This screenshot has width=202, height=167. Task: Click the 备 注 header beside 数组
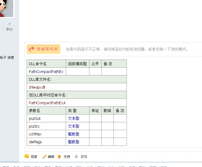(120, 110)
